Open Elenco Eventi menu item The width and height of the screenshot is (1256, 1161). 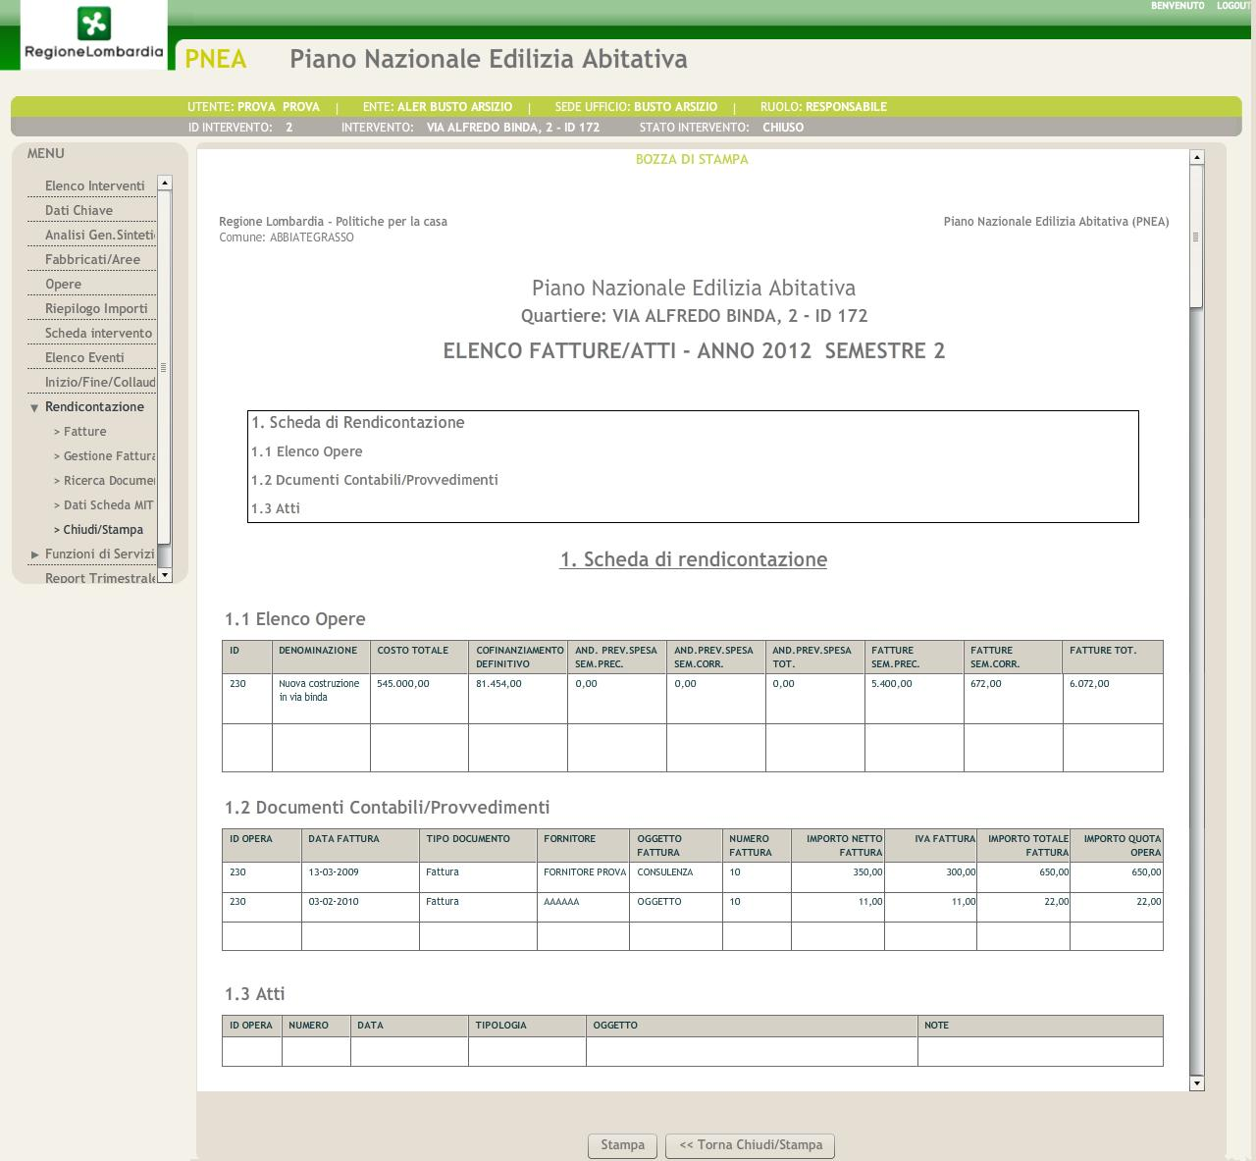point(84,357)
